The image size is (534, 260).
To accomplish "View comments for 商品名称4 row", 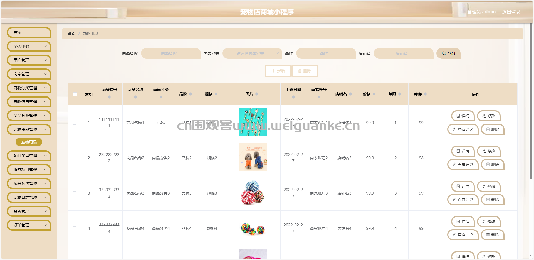I will pyautogui.click(x=463, y=235).
